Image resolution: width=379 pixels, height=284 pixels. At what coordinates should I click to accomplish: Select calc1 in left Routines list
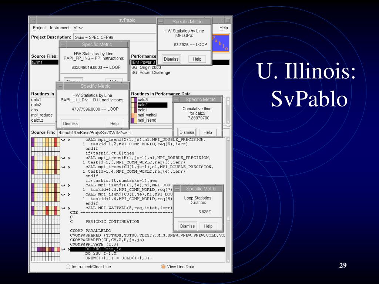coord(36,99)
